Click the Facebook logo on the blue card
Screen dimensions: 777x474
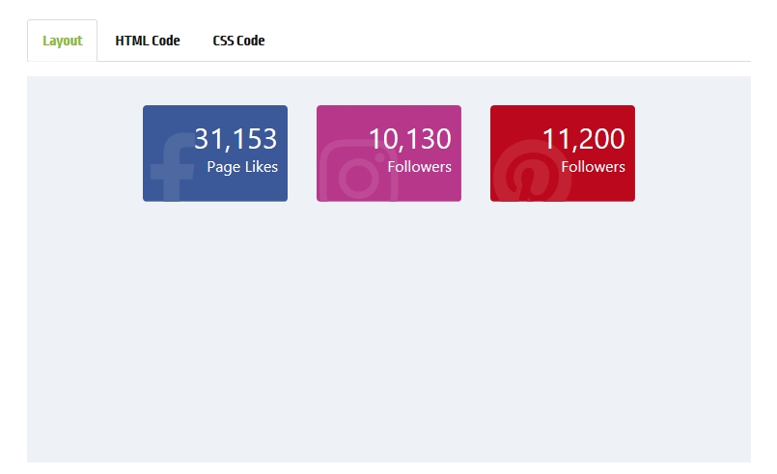point(172,169)
